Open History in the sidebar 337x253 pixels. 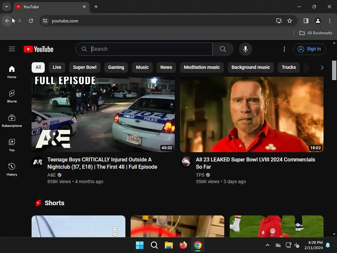(x=12, y=170)
